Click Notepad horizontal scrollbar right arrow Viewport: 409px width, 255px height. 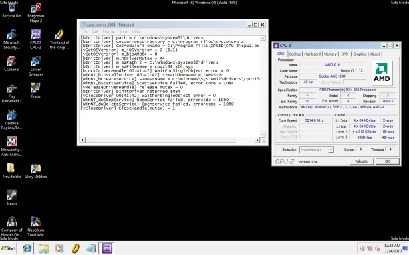pos(257,140)
